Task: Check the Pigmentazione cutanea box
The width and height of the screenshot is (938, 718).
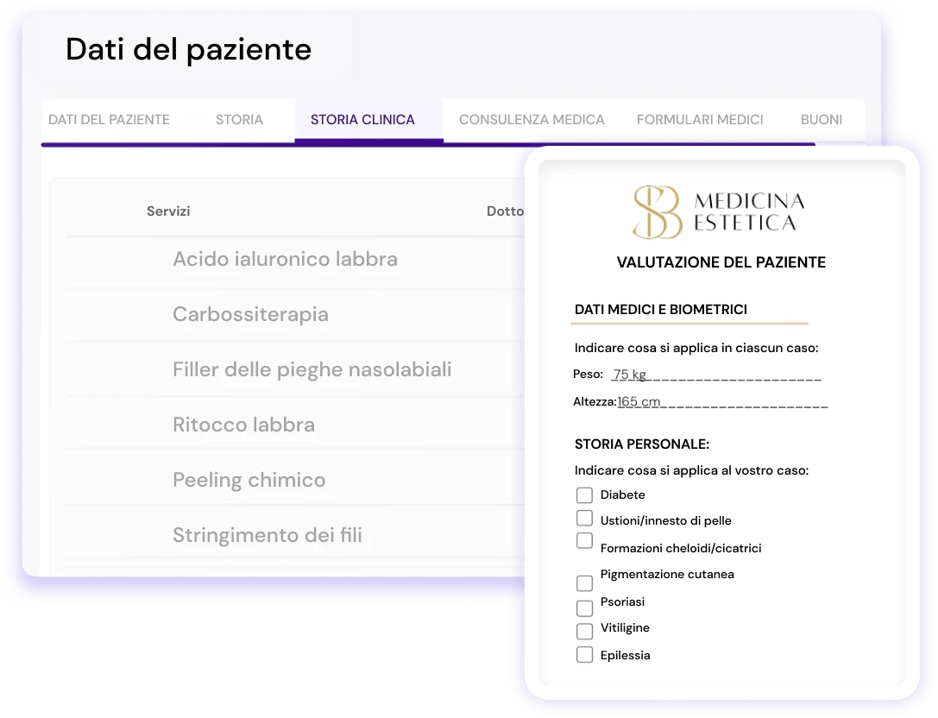Action: click(x=584, y=583)
